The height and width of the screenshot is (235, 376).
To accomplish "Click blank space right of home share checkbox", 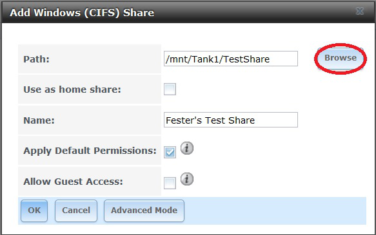I will 271,89.
